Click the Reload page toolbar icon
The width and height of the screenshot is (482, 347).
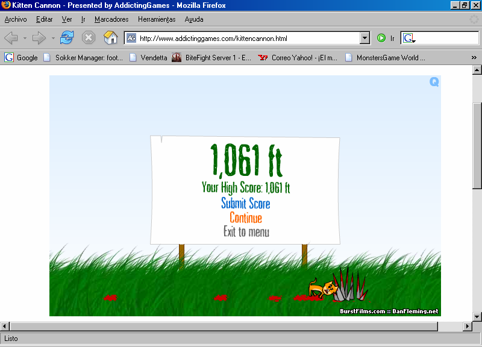[66, 38]
